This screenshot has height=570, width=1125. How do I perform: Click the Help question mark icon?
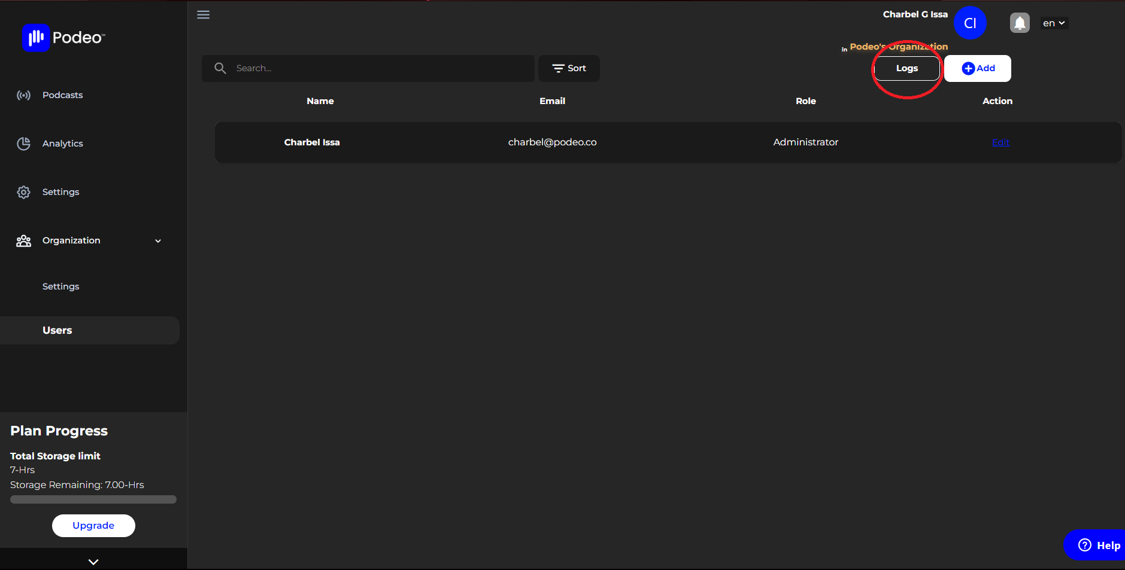point(1085,545)
